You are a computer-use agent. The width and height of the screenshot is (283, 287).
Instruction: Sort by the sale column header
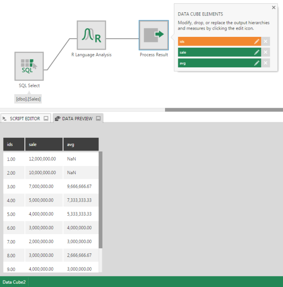click(44, 145)
